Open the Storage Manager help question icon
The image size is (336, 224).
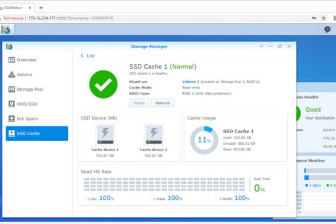click(x=261, y=47)
